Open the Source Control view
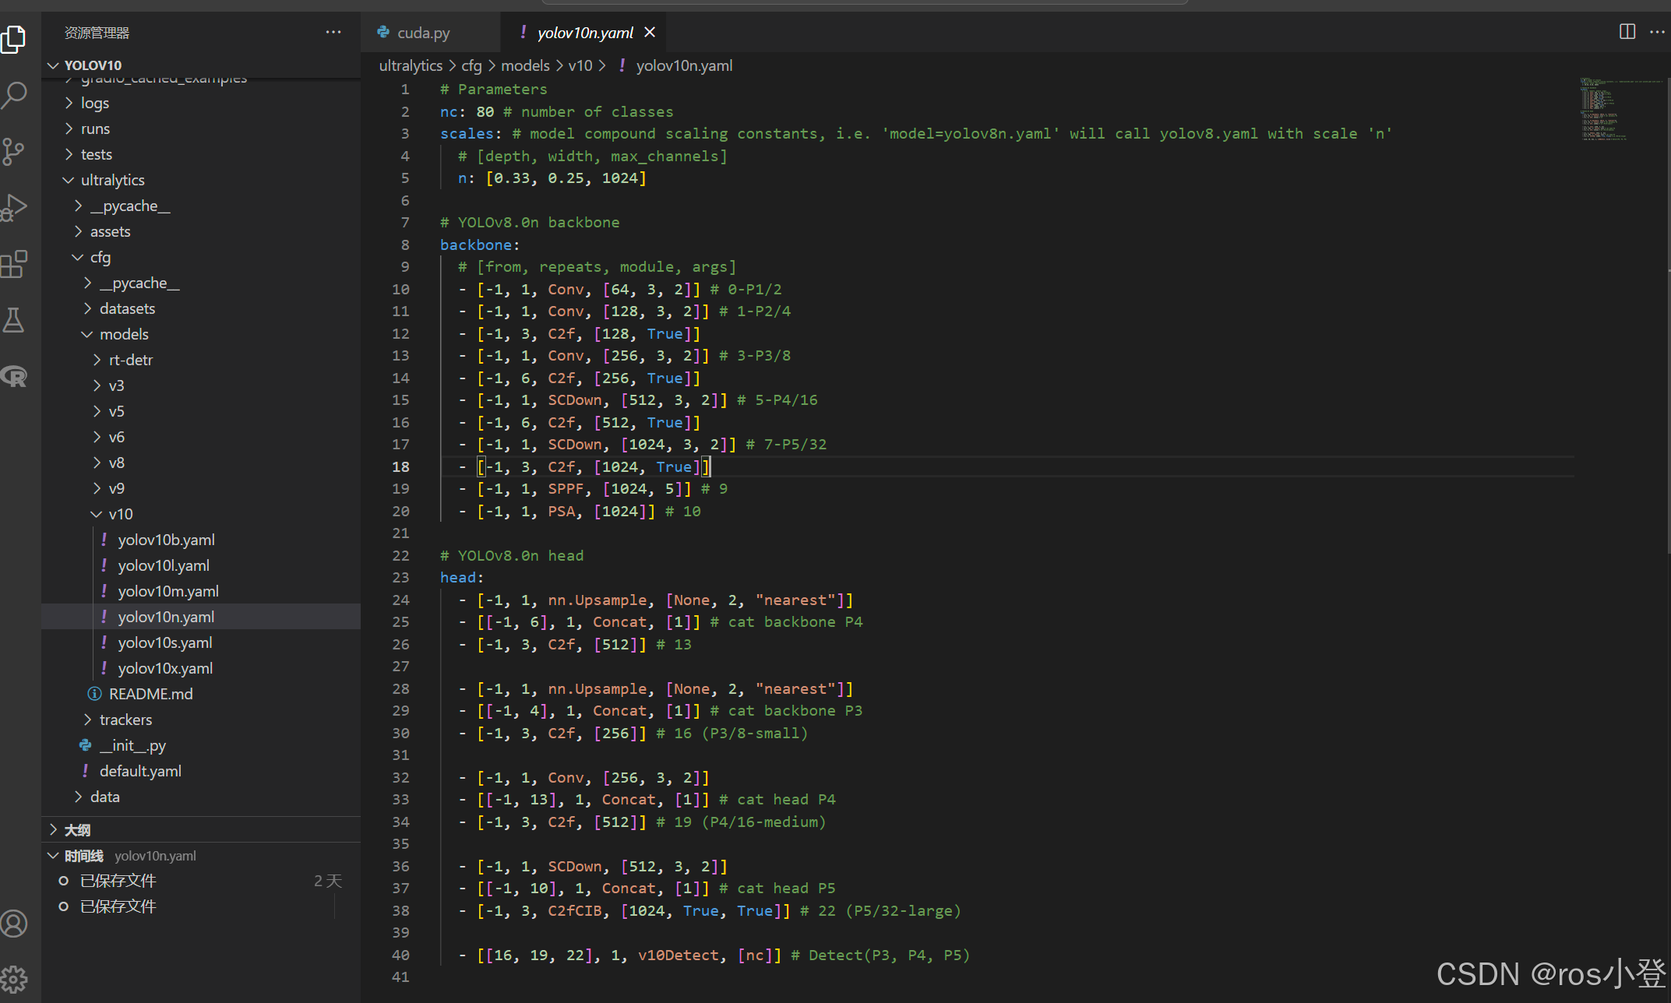This screenshot has width=1671, height=1003. (x=15, y=151)
